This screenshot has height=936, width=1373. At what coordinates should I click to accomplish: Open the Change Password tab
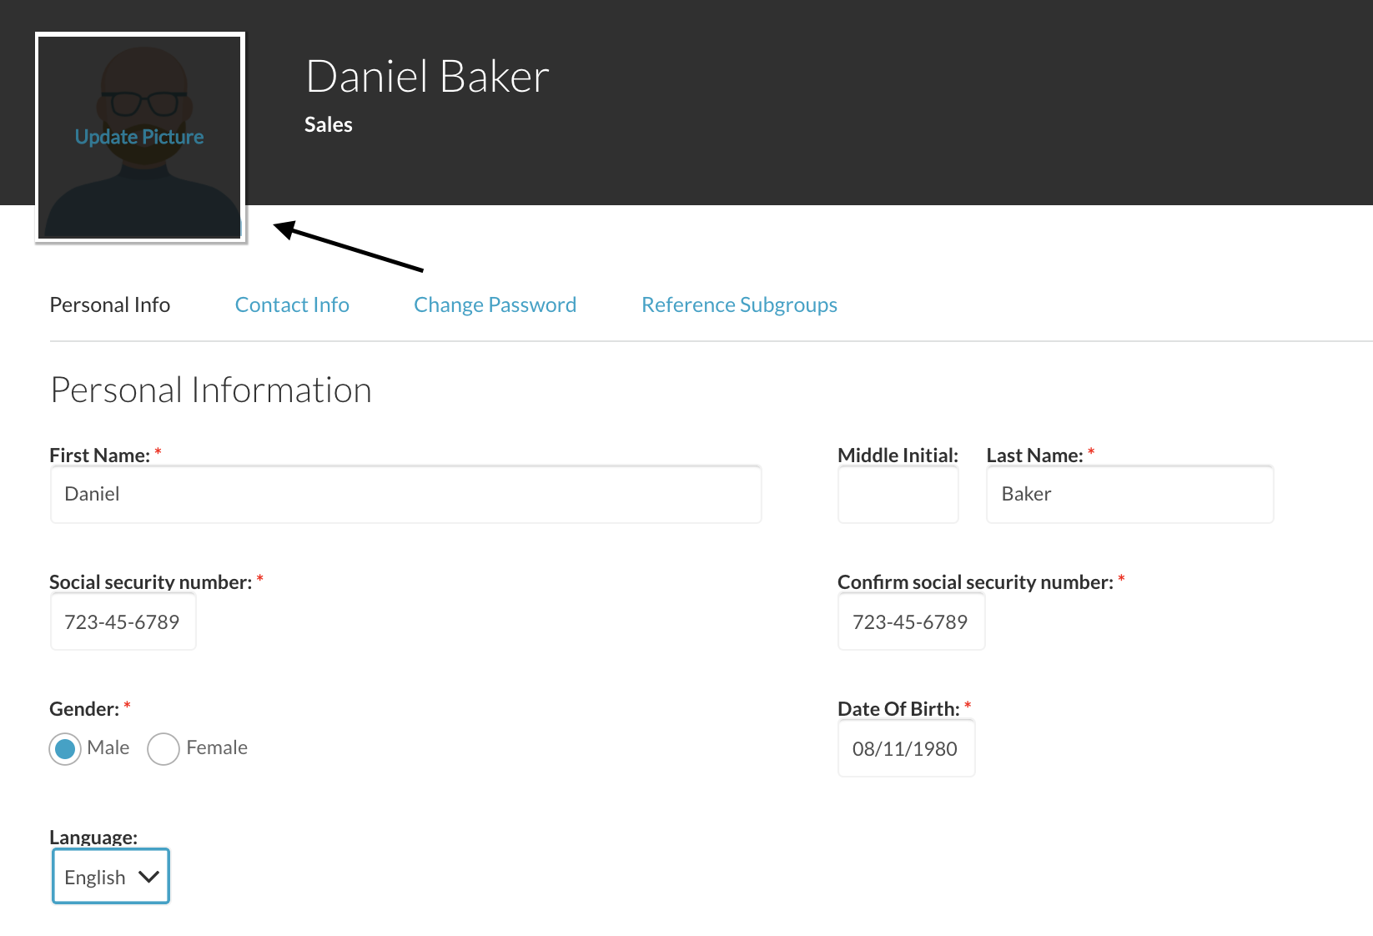[495, 304]
